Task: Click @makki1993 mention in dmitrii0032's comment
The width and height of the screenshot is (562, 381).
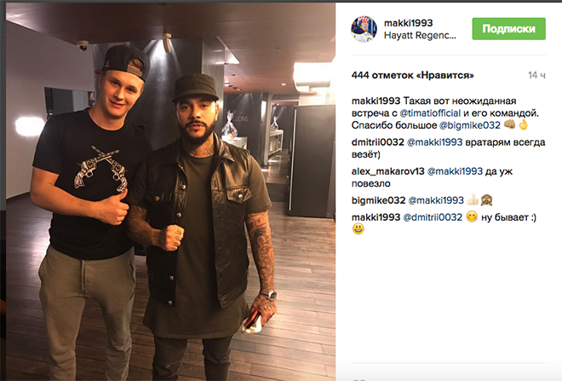Action: point(435,142)
